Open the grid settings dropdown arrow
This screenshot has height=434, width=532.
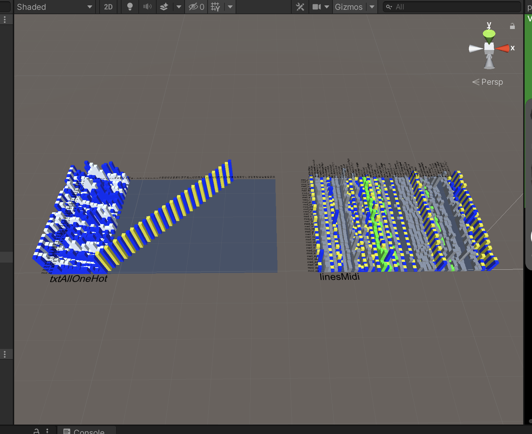(x=230, y=7)
